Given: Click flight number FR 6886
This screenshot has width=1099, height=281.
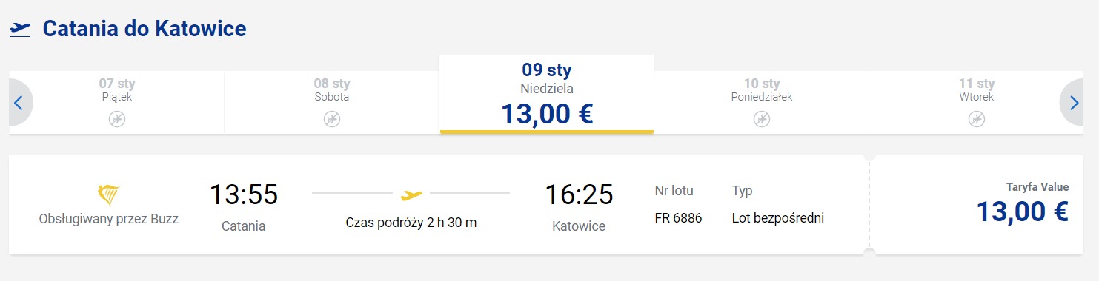Looking at the screenshot, I should click(x=679, y=218).
